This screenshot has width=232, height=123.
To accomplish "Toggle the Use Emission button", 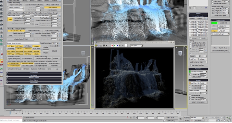I will (x=53, y=7).
